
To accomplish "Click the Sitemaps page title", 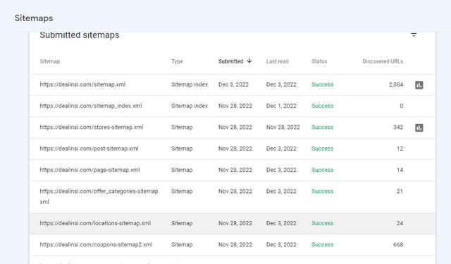I will 34,18.
